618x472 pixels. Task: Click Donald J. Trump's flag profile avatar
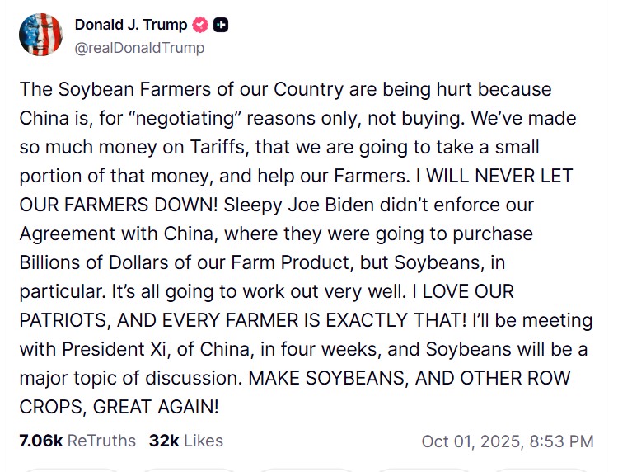click(x=40, y=35)
